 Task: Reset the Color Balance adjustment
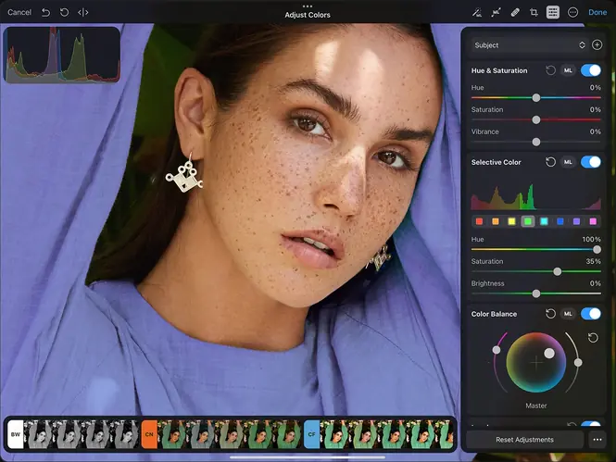tap(550, 314)
